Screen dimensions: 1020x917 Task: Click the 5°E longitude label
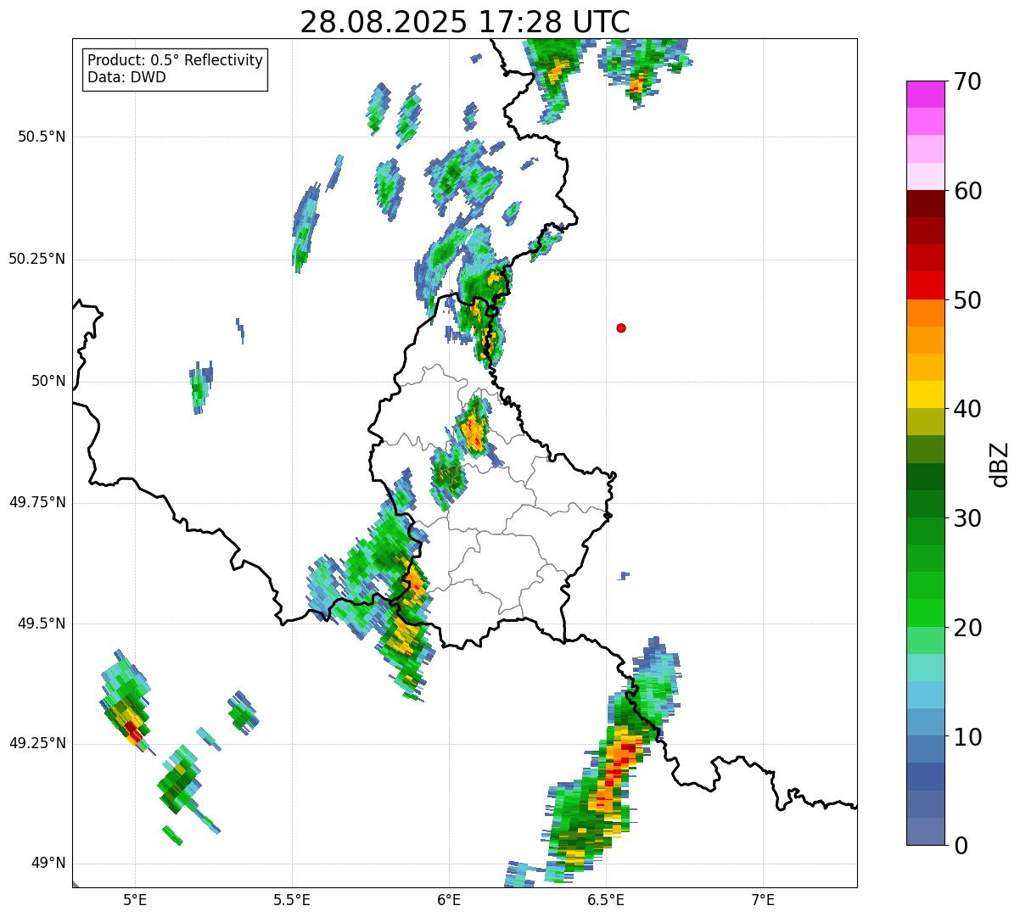(135, 900)
